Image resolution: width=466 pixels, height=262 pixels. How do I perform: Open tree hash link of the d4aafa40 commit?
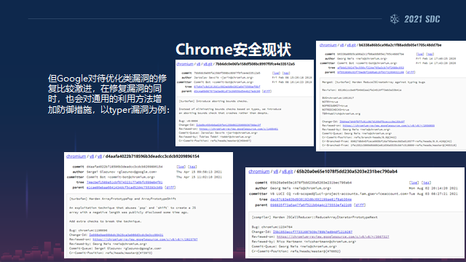(125, 183)
